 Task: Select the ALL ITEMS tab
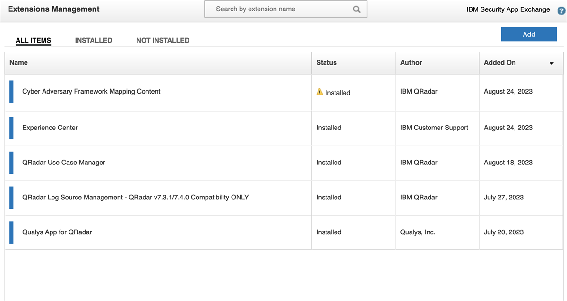coord(33,40)
